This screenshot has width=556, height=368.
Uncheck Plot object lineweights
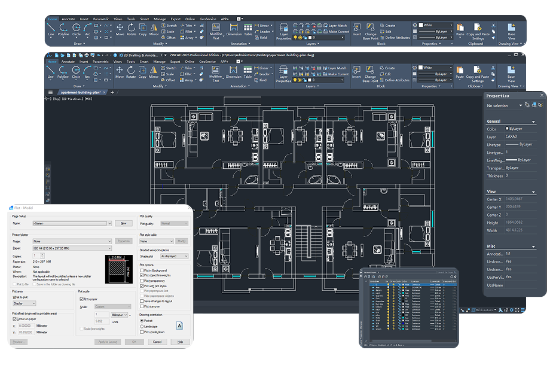(x=142, y=275)
